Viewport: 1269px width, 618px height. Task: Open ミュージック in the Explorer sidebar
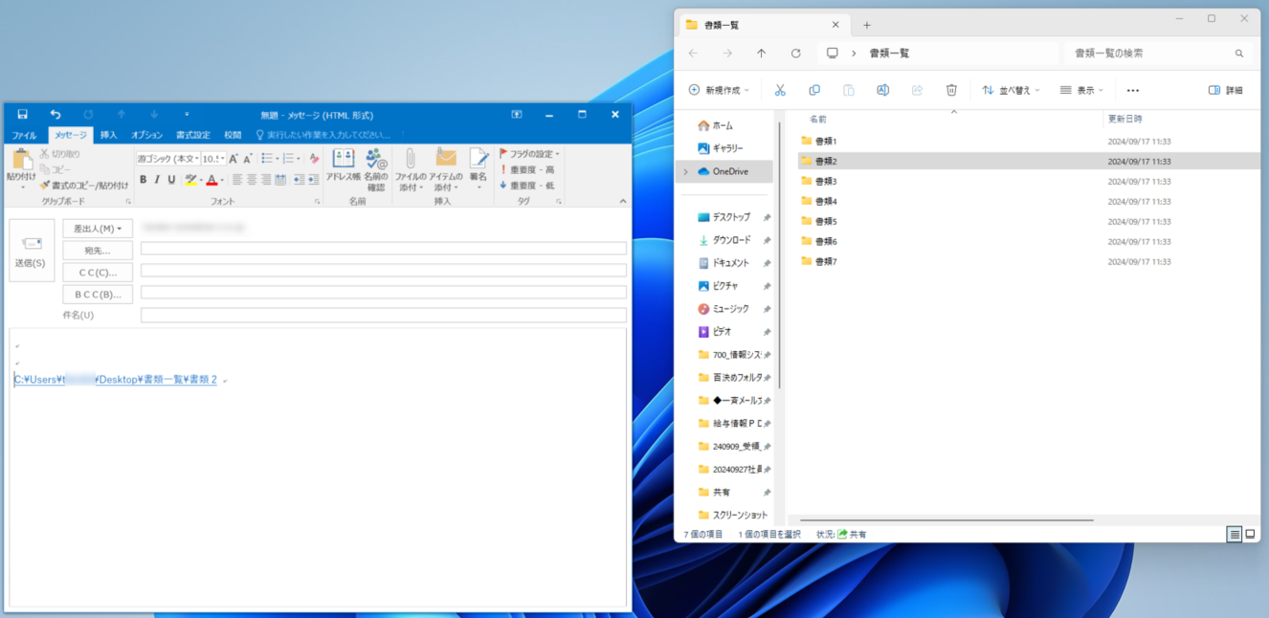coord(724,309)
